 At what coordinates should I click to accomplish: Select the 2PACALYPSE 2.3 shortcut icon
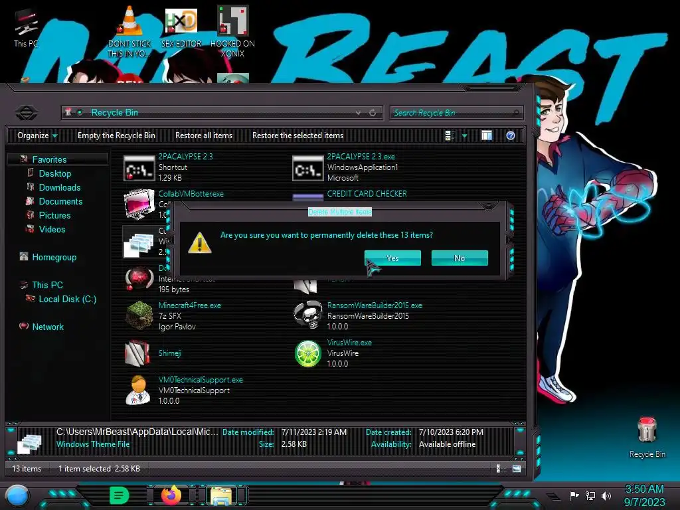click(x=139, y=168)
